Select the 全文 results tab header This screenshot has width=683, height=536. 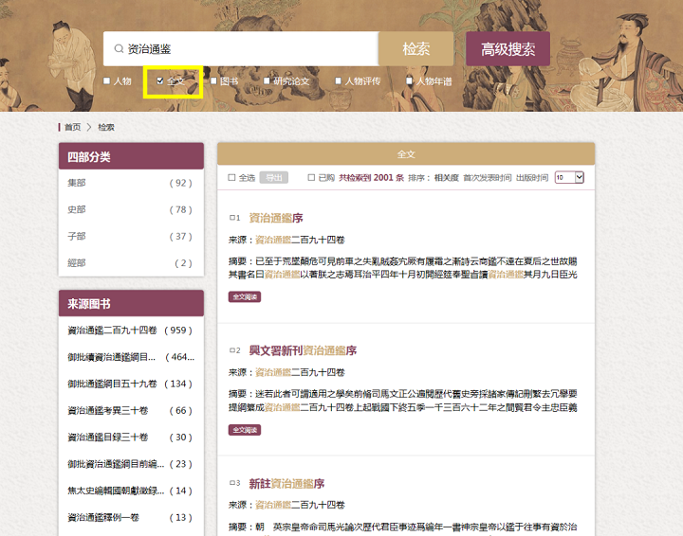click(405, 153)
